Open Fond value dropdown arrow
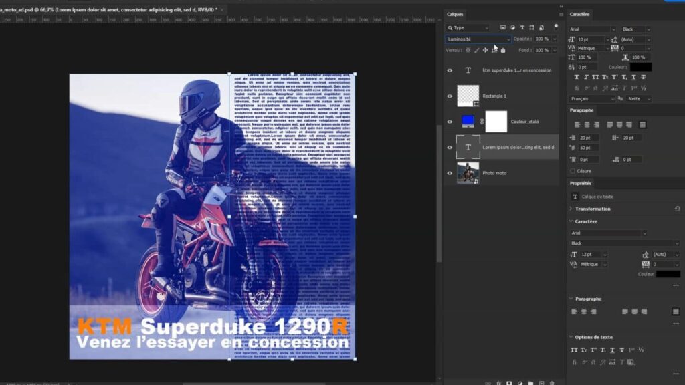 coord(555,51)
